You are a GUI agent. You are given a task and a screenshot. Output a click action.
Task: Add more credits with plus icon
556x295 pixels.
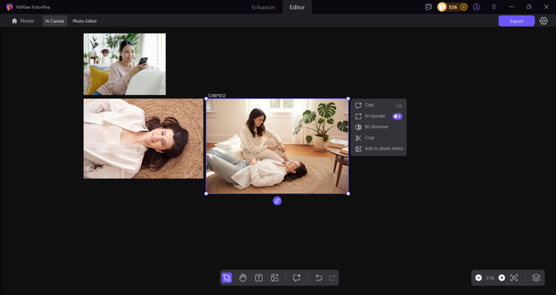pos(464,7)
